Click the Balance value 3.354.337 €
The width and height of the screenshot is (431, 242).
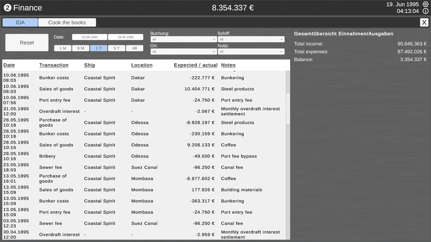(x=413, y=59)
